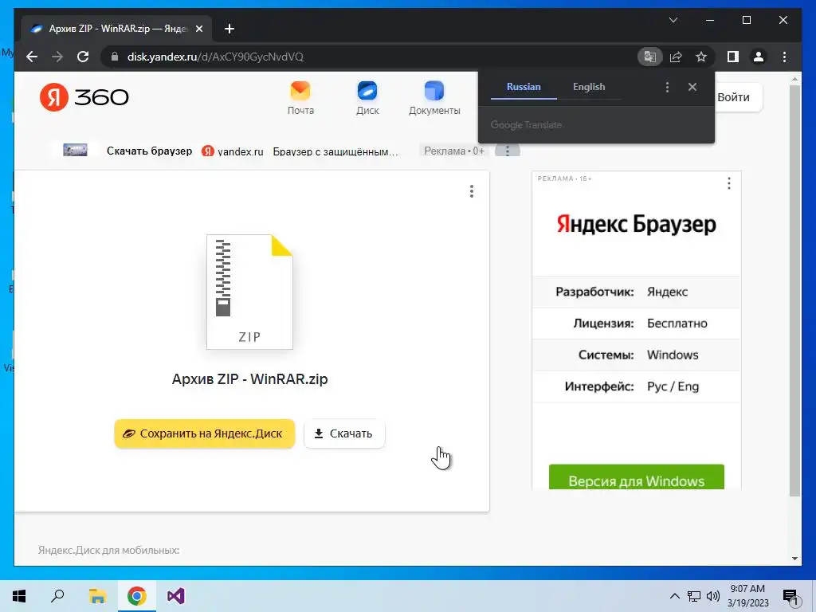Open file card three-dot menu
Screen dimensions: 816x612
point(472,191)
